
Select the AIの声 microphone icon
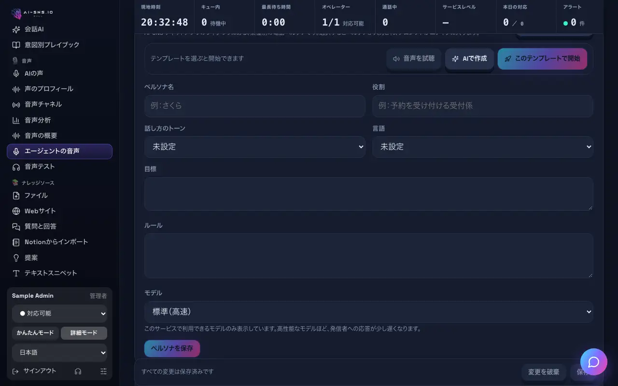coord(16,73)
